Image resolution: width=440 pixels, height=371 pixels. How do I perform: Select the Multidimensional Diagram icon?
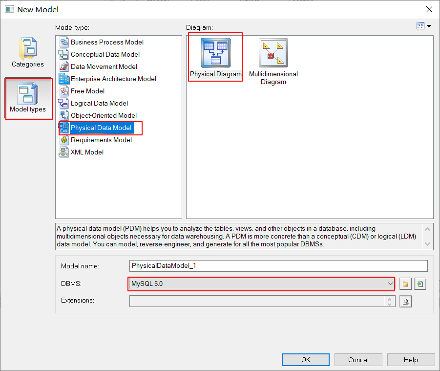[273, 52]
